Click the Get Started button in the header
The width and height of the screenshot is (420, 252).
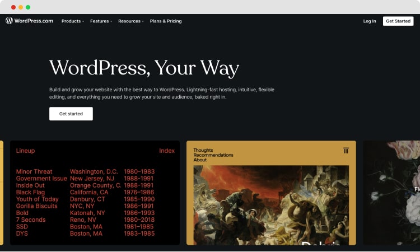(x=398, y=21)
